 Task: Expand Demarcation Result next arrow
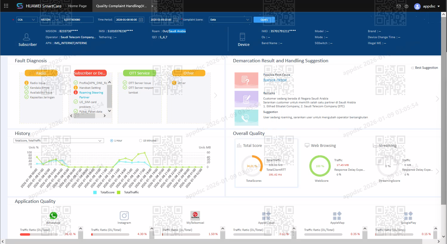click(437, 99)
